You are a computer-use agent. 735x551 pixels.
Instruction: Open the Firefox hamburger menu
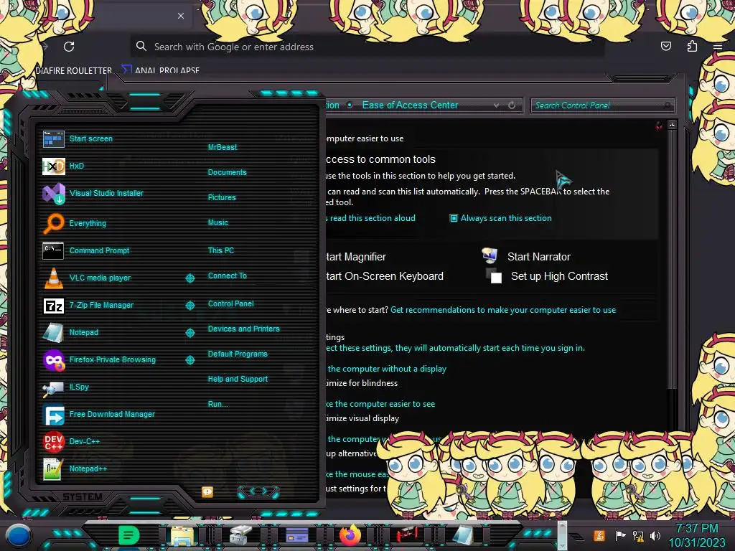(718, 47)
